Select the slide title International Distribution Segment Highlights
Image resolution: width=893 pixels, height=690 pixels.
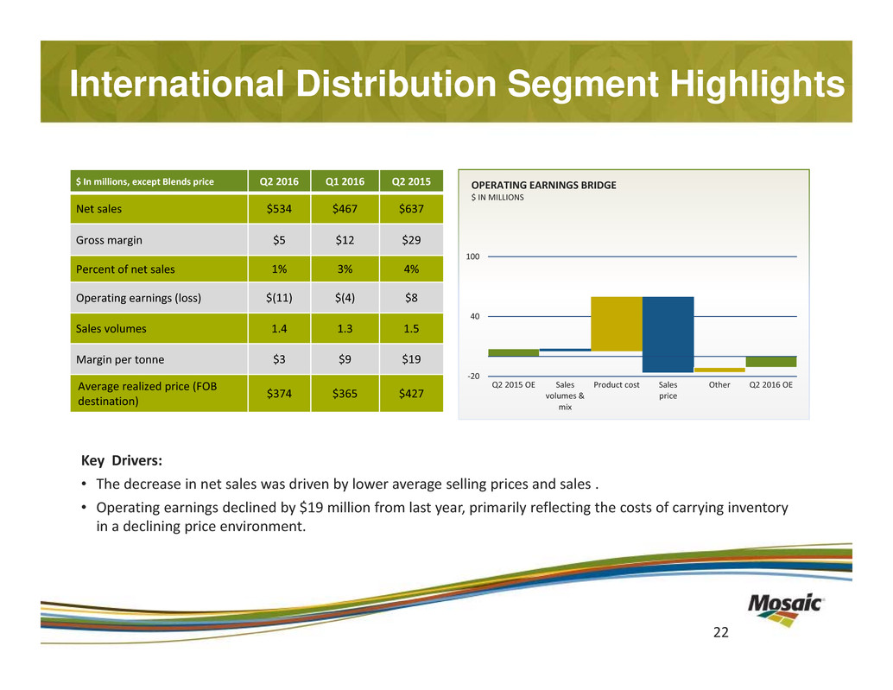[x=458, y=85]
